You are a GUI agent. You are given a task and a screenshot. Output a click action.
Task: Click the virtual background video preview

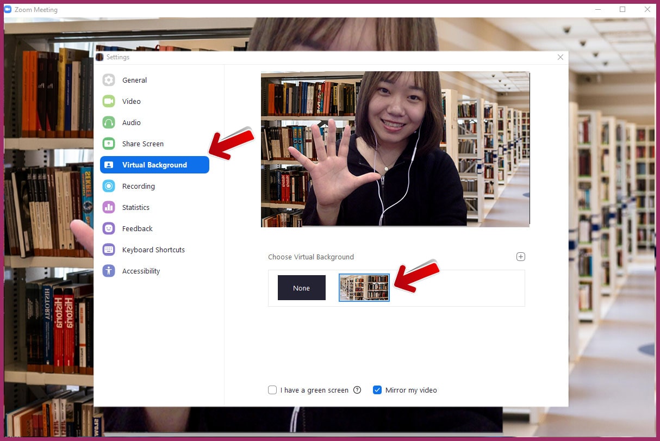click(x=395, y=149)
